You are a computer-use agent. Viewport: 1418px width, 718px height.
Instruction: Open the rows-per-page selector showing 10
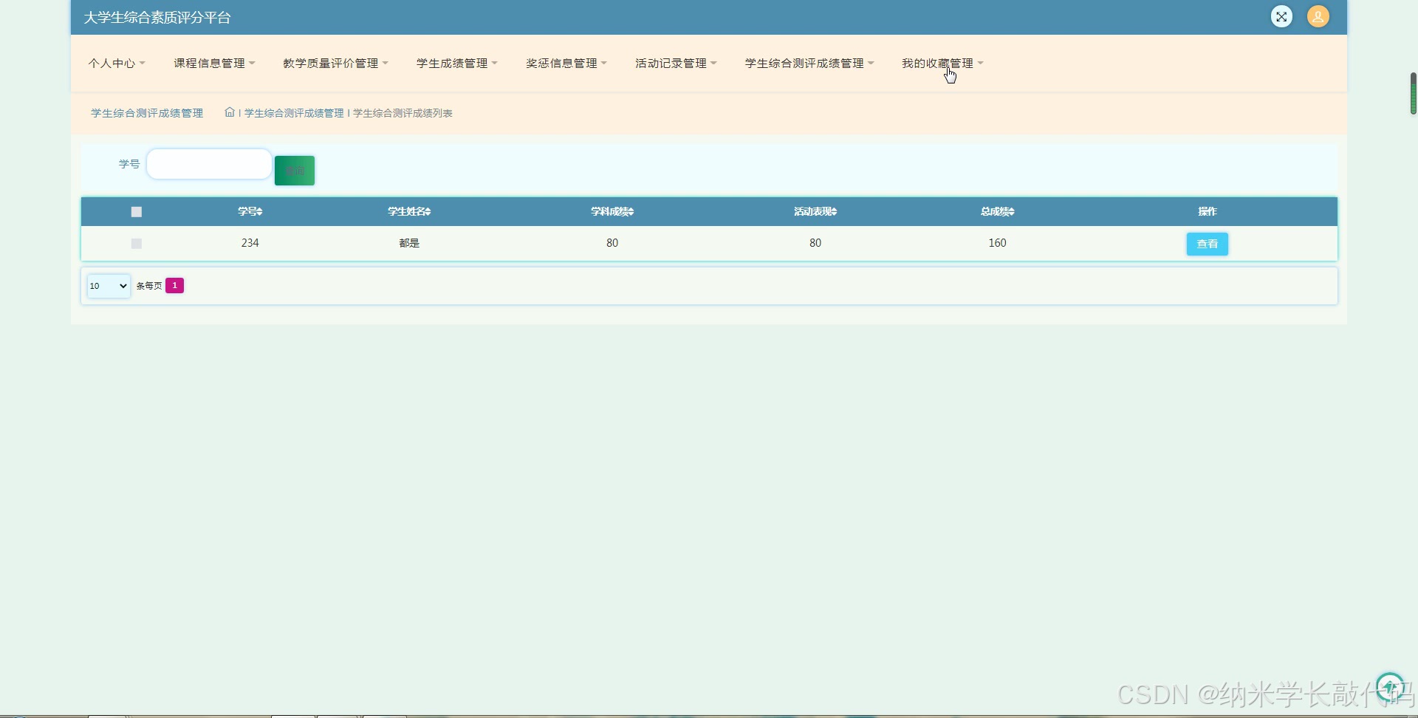(x=109, y=286)
